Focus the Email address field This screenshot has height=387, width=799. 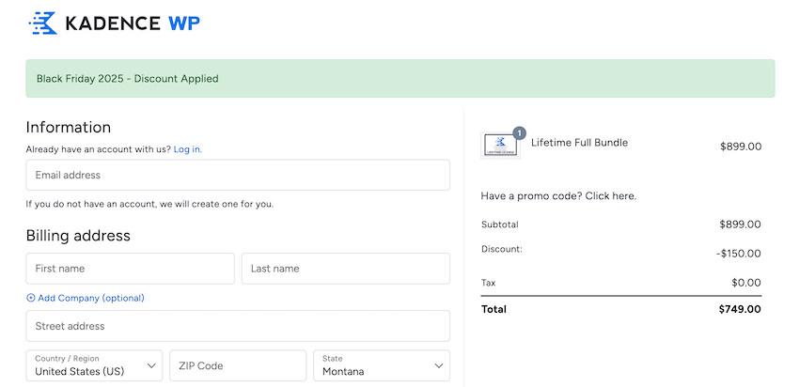click(x=238, y=175)
